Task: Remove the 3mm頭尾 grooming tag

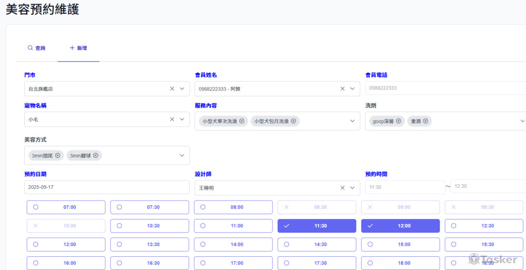Action: click(x=58, y=156)
